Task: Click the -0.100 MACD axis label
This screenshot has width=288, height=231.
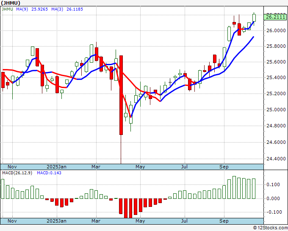Action: pos(273,212)
